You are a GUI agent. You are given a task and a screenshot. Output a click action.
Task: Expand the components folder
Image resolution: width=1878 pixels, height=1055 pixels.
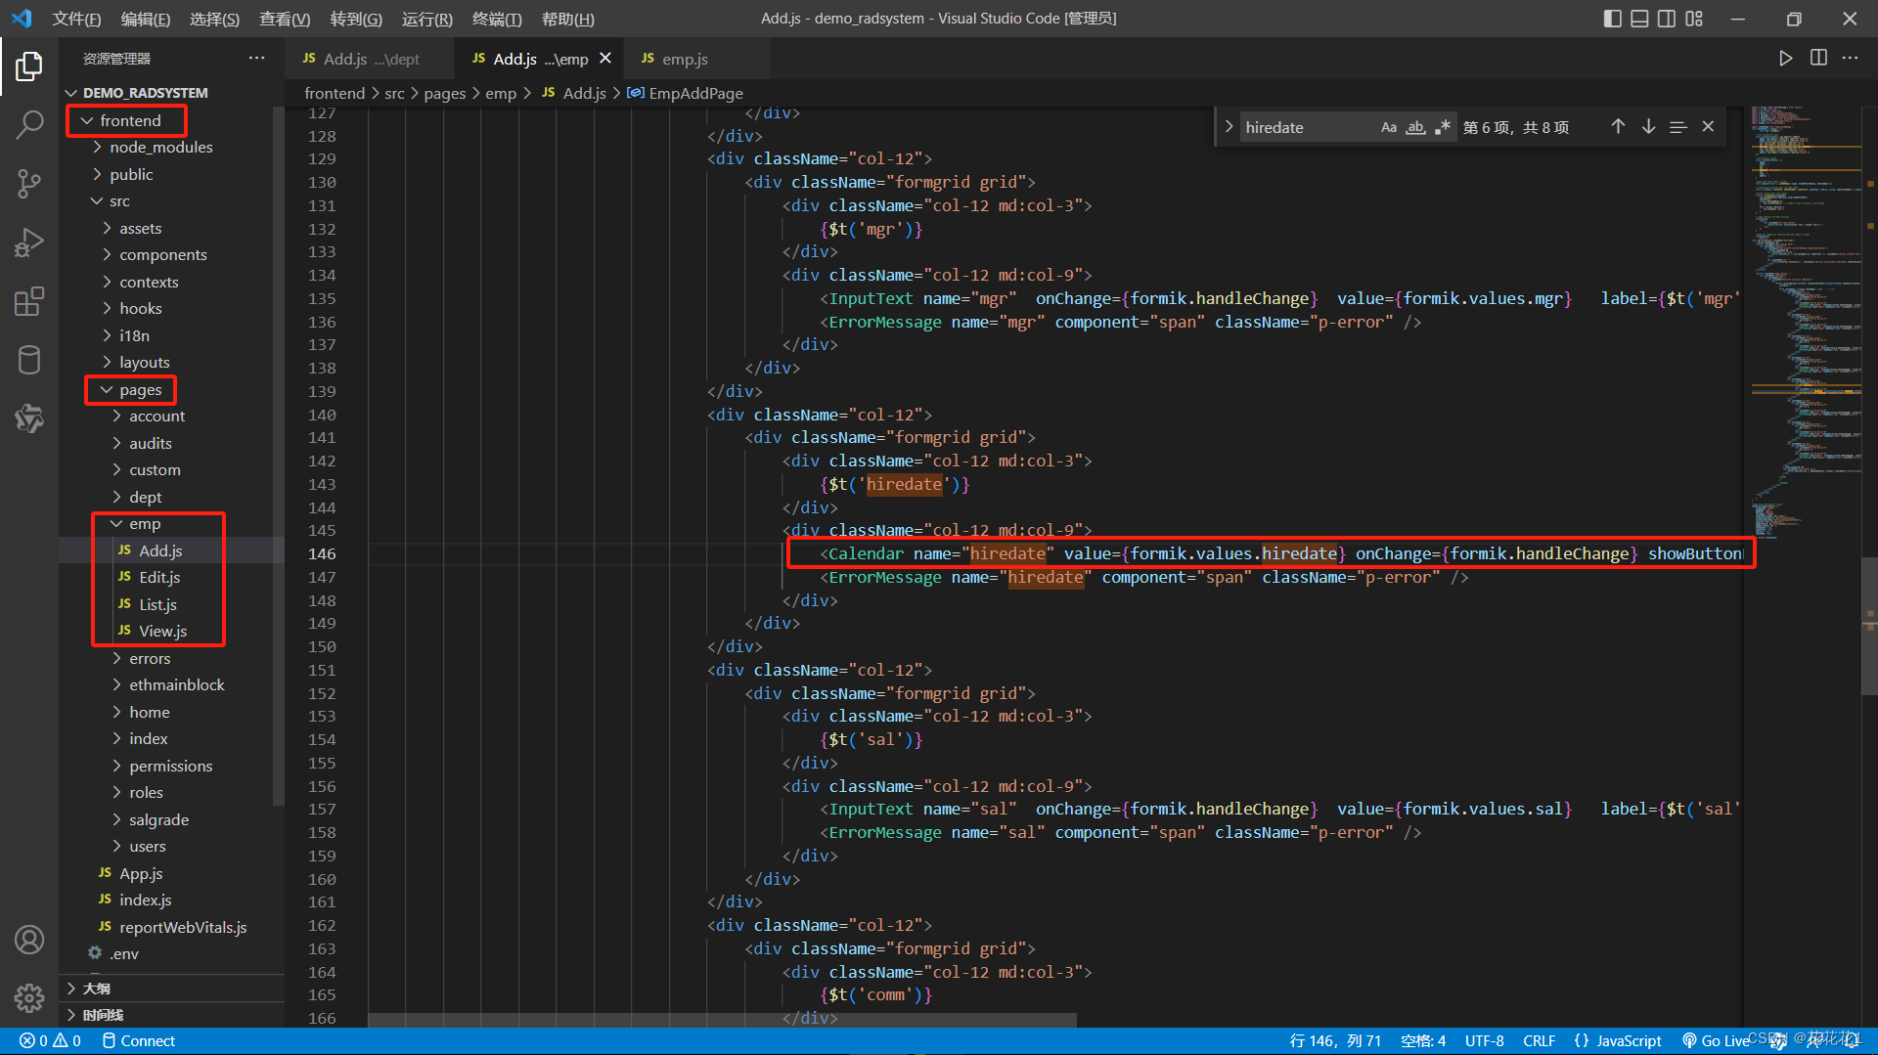coord(162,255)
